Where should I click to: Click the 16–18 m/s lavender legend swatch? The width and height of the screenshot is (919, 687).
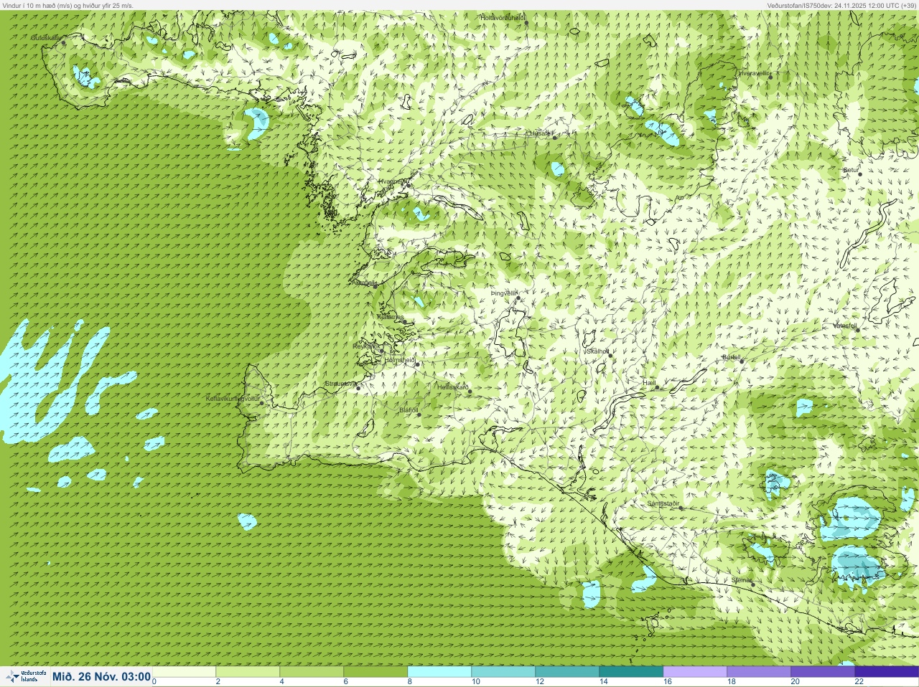point(695,672)
